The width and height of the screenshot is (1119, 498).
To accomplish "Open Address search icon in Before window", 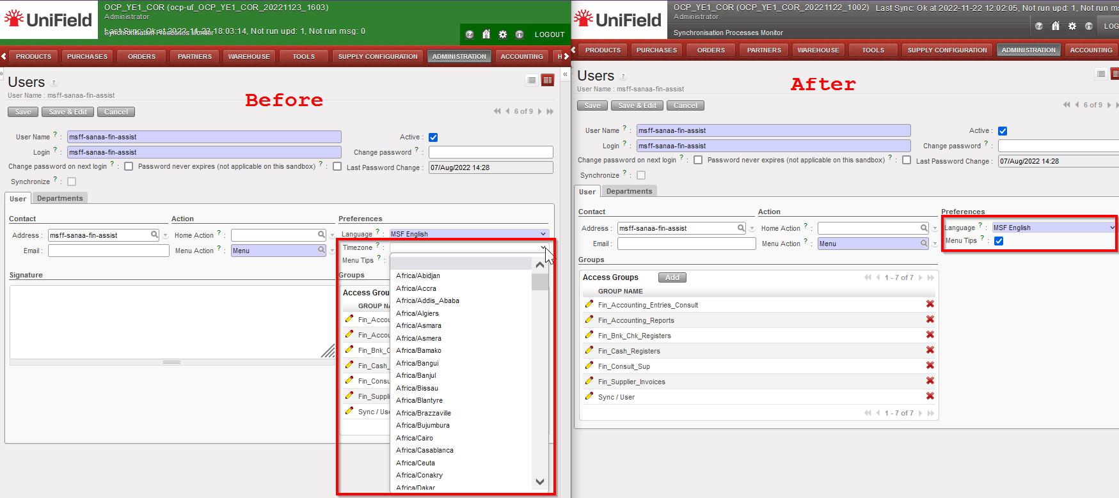I will coord(154,235).
